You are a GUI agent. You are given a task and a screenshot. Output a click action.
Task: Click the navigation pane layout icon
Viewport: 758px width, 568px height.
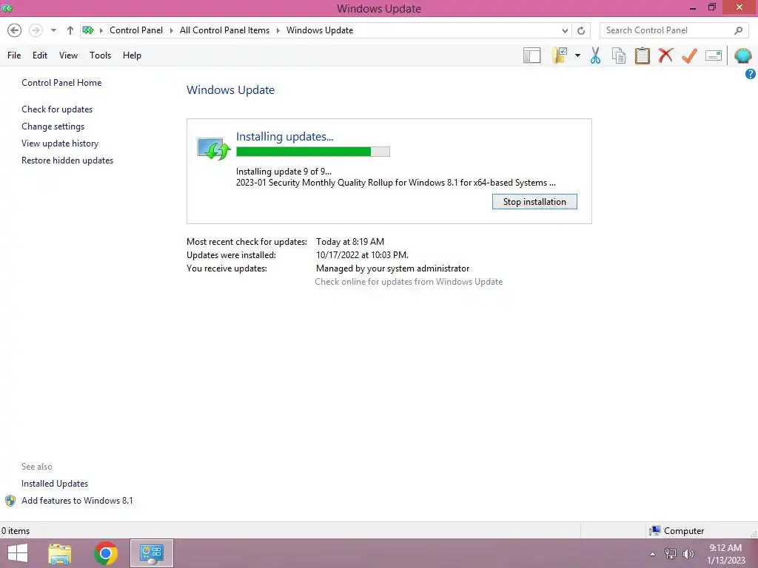click(531, 55)
